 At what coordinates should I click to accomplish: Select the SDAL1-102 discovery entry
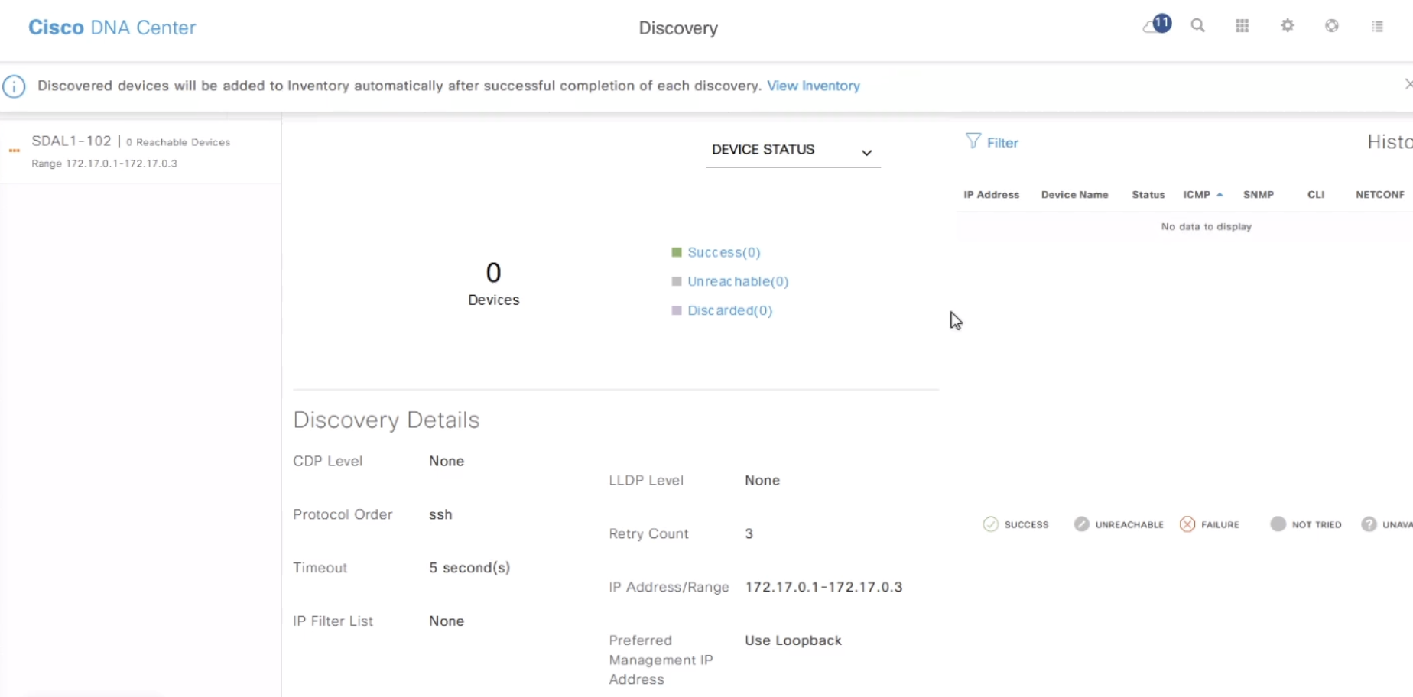click(x=141, y=151)
